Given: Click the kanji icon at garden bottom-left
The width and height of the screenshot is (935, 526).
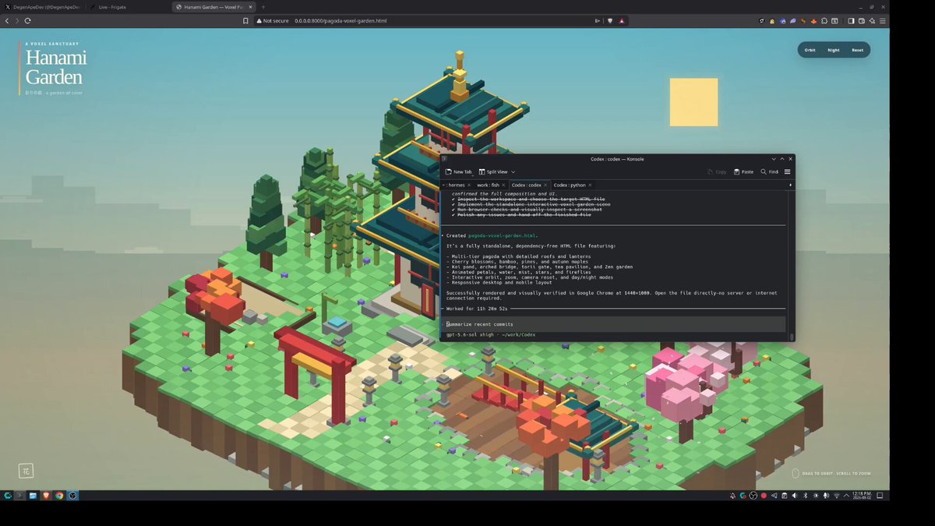Looking at the screenshot, I should [x=25, y=471].
